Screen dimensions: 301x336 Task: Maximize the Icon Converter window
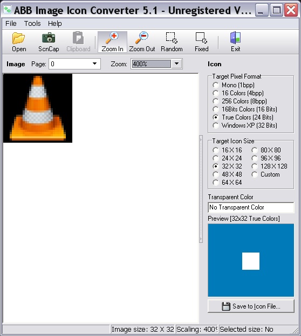(x=276, y=10)
